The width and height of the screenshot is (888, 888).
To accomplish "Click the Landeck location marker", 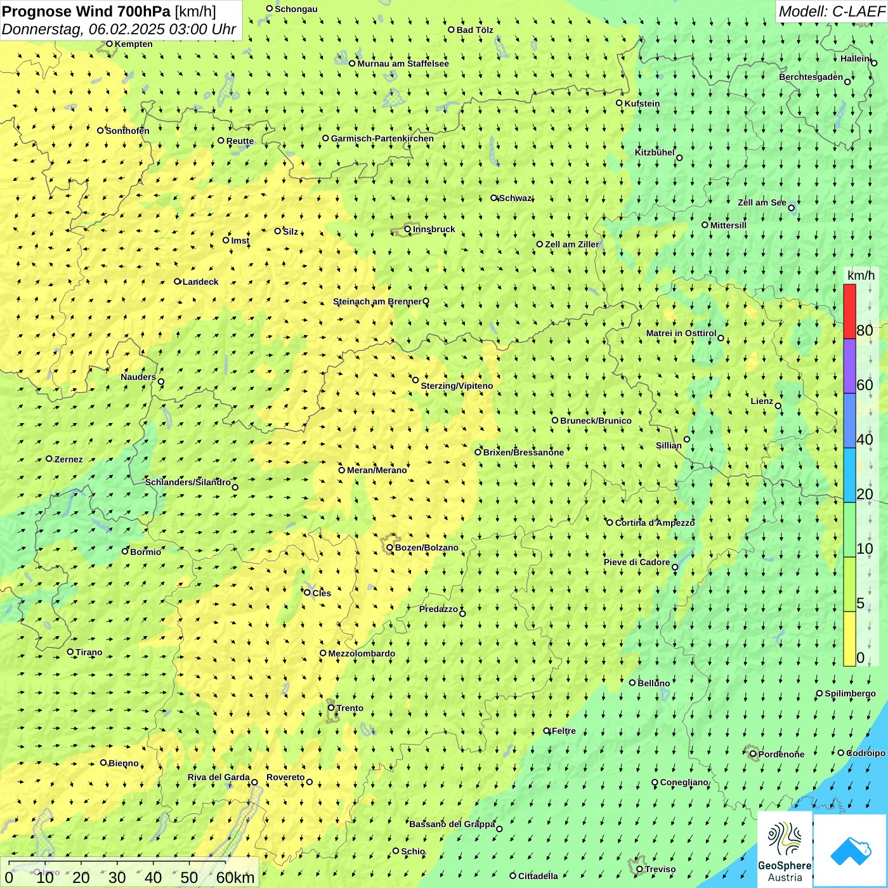I will coord(177,282).
